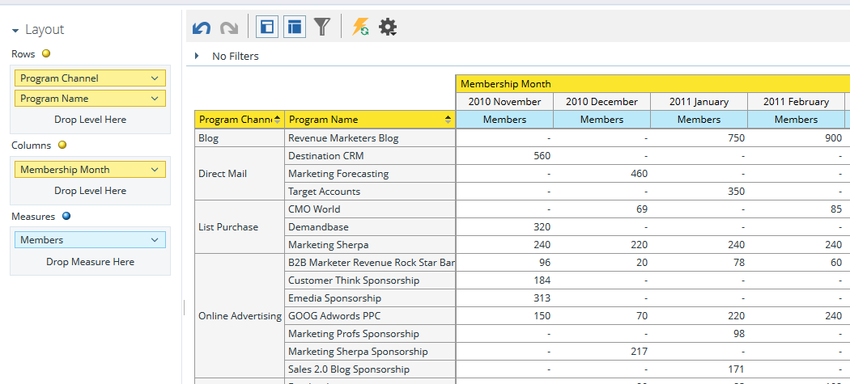Sort by the Program Channel column arrows
The height and width of the screenshot is (384, 850).
[278, 120]
